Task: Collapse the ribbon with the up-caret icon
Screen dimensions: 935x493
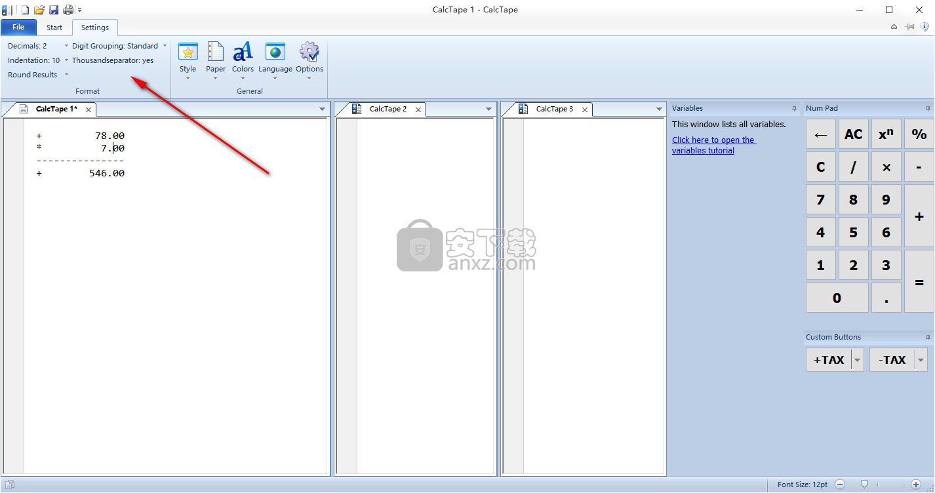Action: click(x=894, y=27)
